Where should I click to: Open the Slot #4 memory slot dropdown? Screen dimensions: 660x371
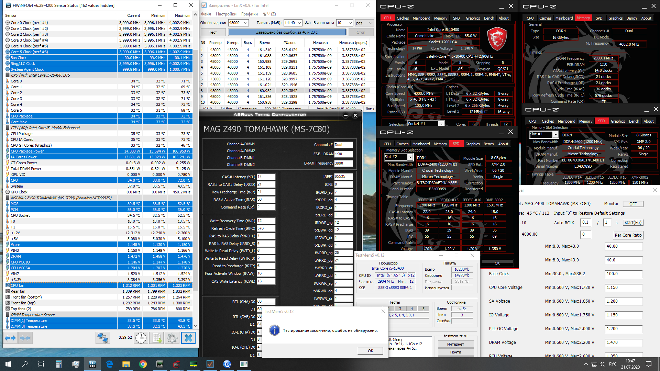(555, 135)
